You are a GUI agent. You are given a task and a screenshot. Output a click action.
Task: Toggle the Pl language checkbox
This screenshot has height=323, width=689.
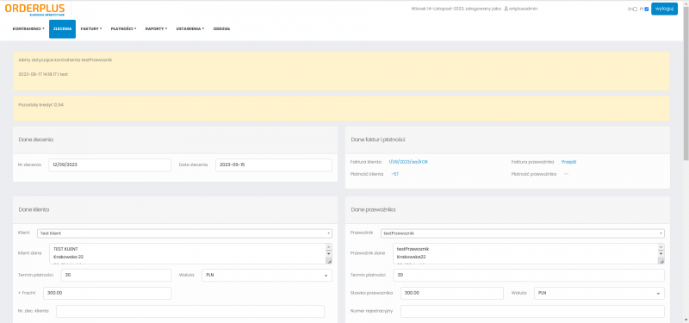click(x=647, y=9)
